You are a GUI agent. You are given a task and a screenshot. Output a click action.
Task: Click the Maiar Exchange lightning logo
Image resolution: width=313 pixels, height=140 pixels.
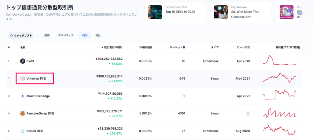point(23,96)
